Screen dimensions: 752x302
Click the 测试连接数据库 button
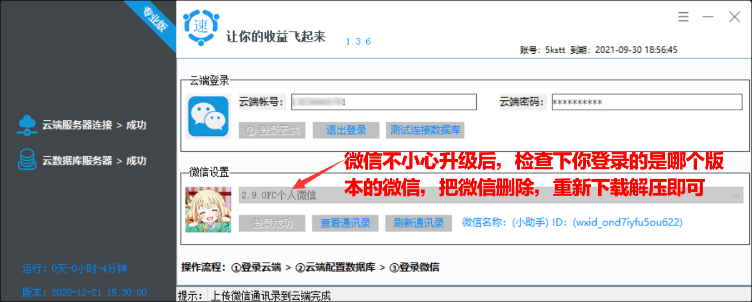tap(425, 130)
